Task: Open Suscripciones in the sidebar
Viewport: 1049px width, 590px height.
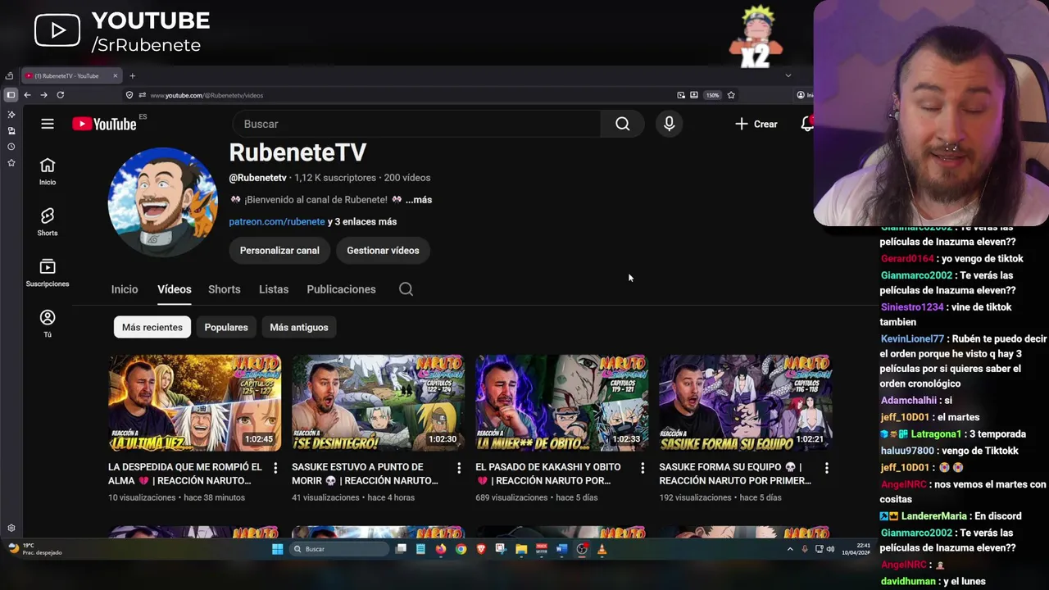Action: pyautogui.click(x=48, y=273)
